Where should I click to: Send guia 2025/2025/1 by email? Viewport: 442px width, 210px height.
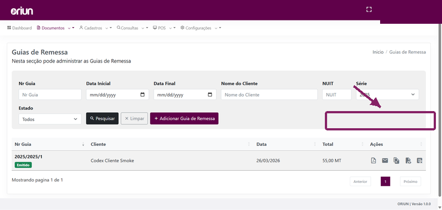385,161
